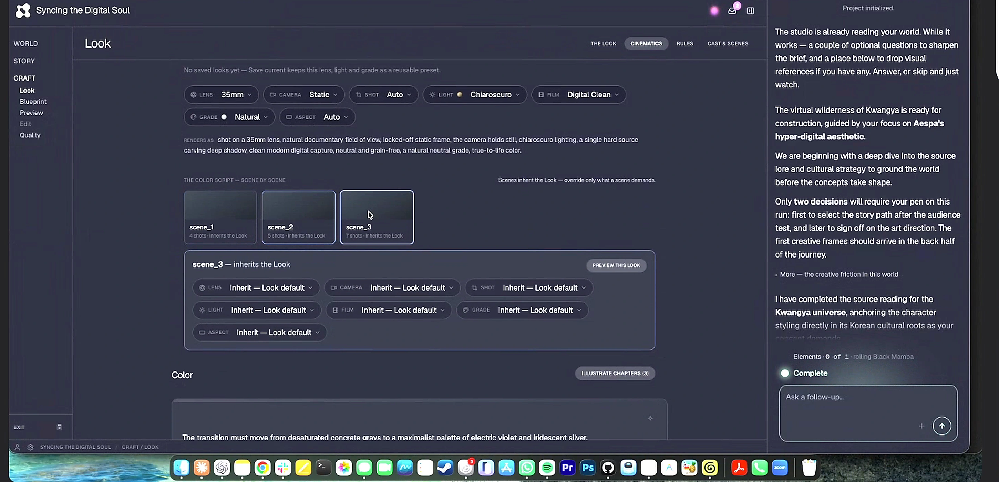This screenshot has width=999, height=482.
Task: Switch to the Rules tab
Action: pyautogui.click(x=684, y=43)
